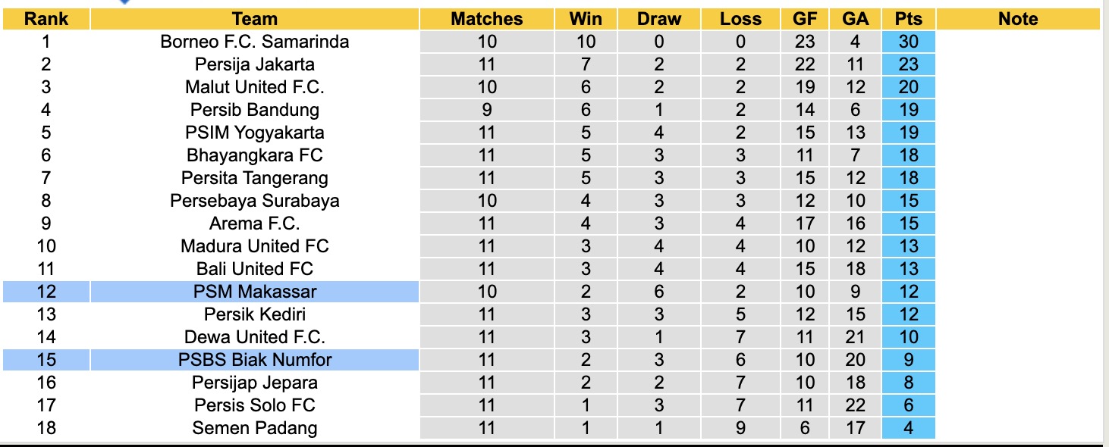The image size is (1109, 447).
Task: Click the highlighted rank 15 cell
Action: 46,360
